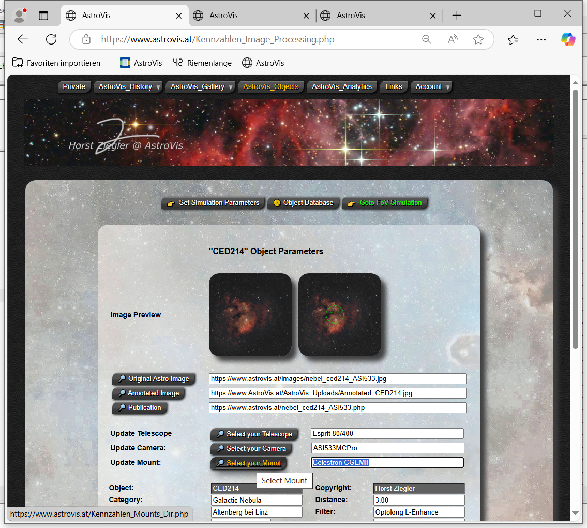Edit the original image URL field

click(338, 378)
